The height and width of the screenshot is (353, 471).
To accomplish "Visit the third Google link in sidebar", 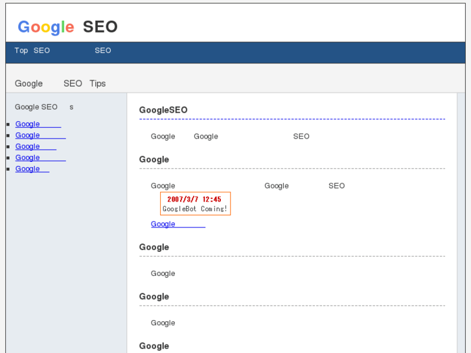I will pyautogui.click(x=36, y=146).
